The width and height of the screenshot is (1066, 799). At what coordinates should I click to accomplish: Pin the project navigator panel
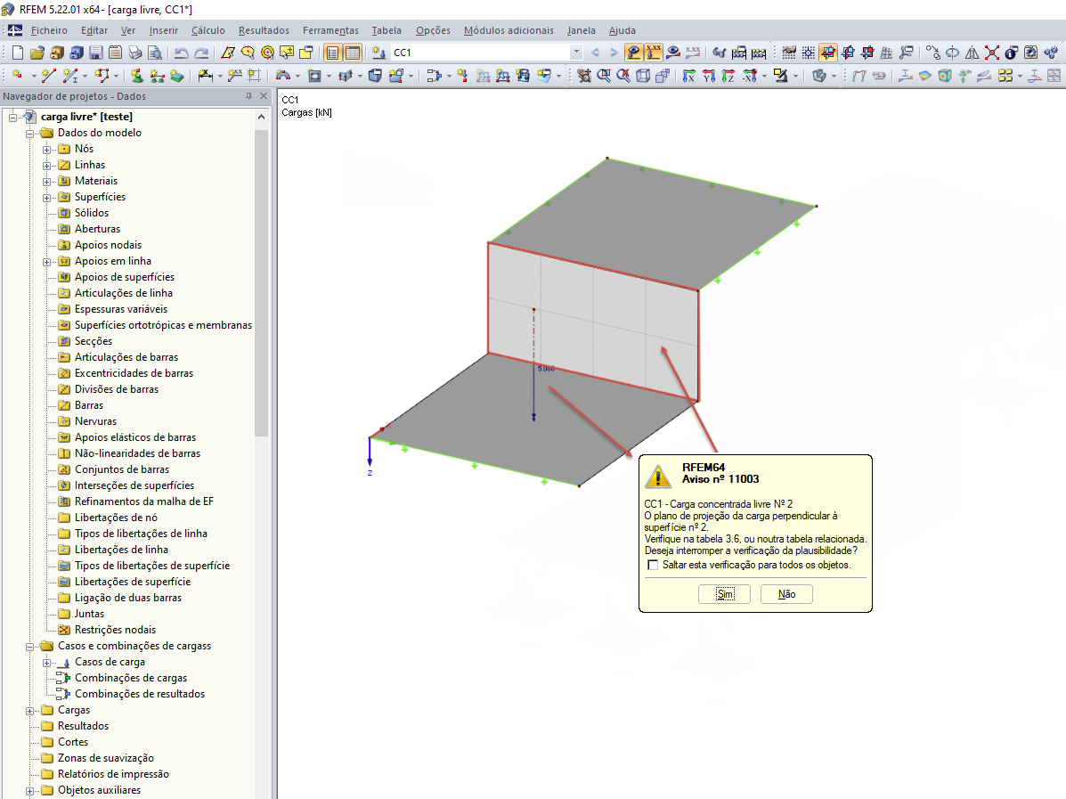(x=248, y=96)
